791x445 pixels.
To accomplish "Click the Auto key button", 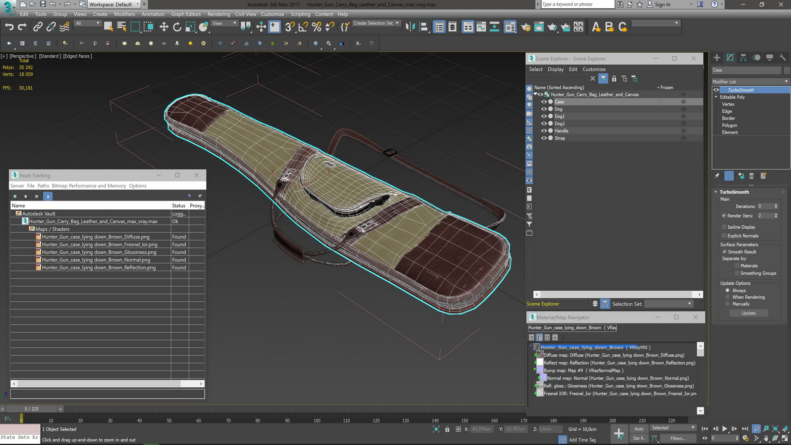I will [639, 429].
